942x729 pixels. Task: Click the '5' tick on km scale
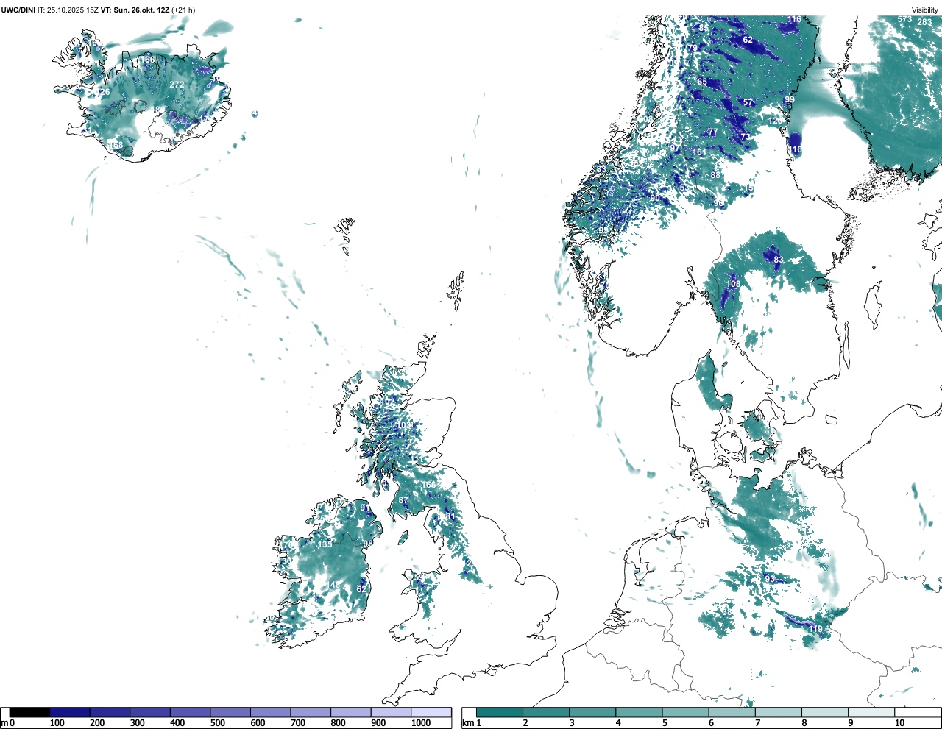pos(663,723)
